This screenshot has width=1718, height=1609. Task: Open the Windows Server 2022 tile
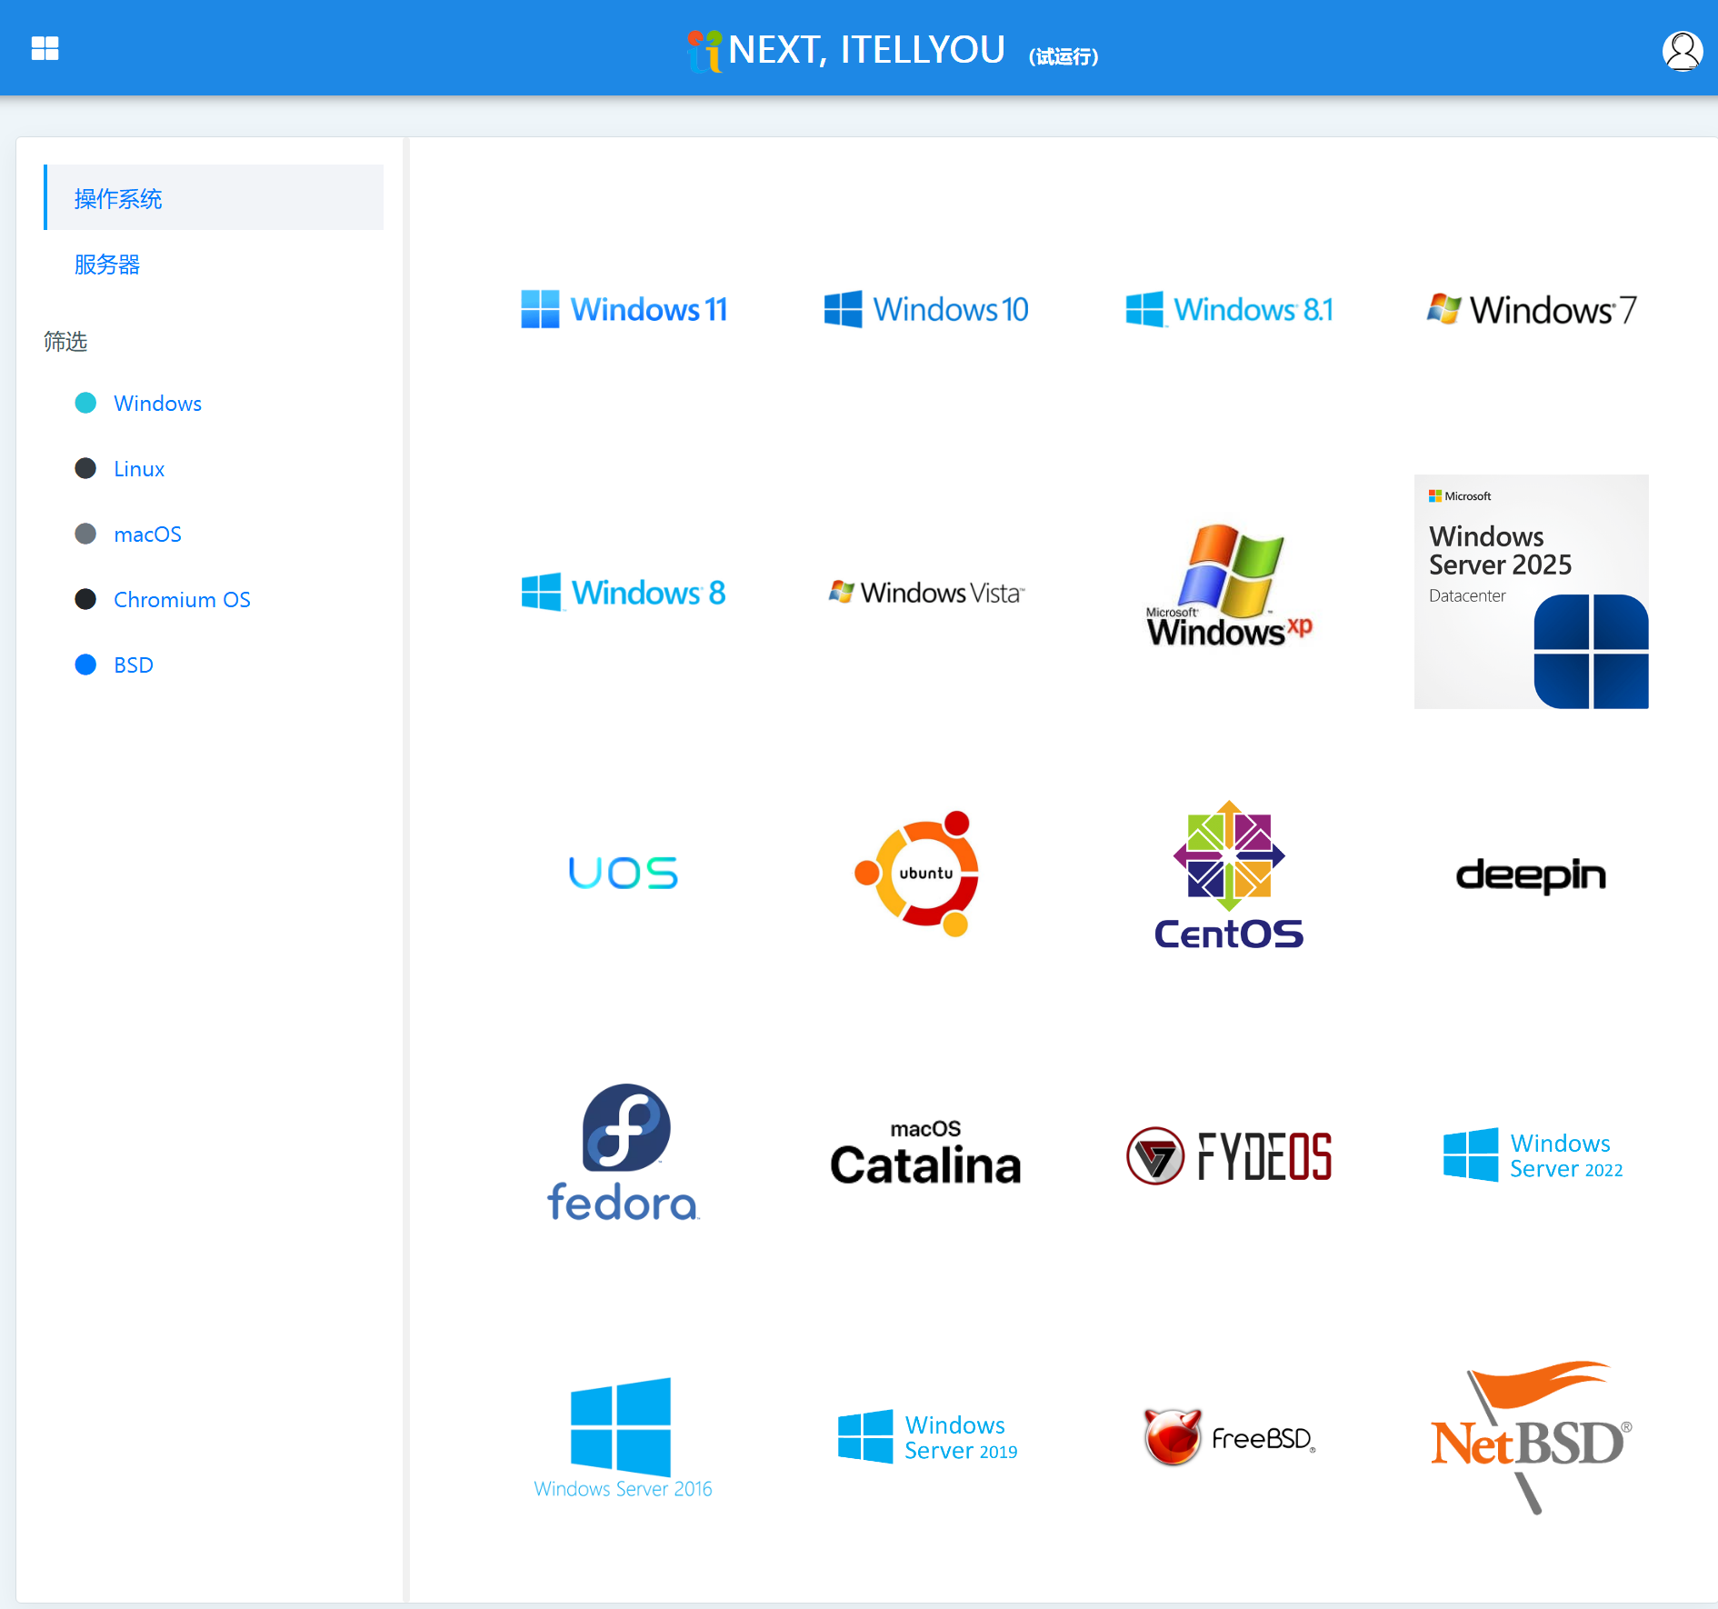[x=1532, y=1154]
